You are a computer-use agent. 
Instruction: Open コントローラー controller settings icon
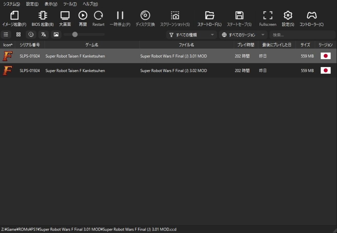[312, 16]
